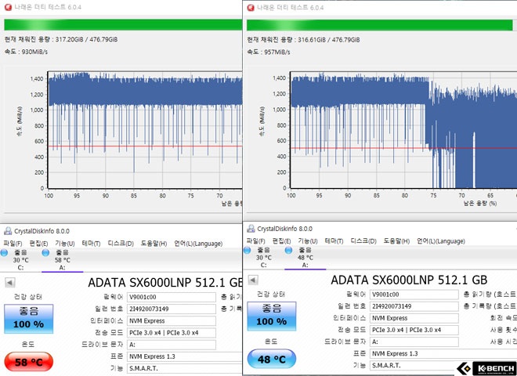Click the ADATA SX6000LNP 512.1 GB title in the 48 °C window
517x376 pixels.
click(x=409, y=280)
